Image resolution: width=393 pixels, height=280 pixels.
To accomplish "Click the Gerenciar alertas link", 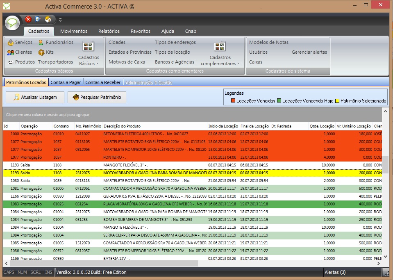I will pyautogui.click(x=309, y=52).
